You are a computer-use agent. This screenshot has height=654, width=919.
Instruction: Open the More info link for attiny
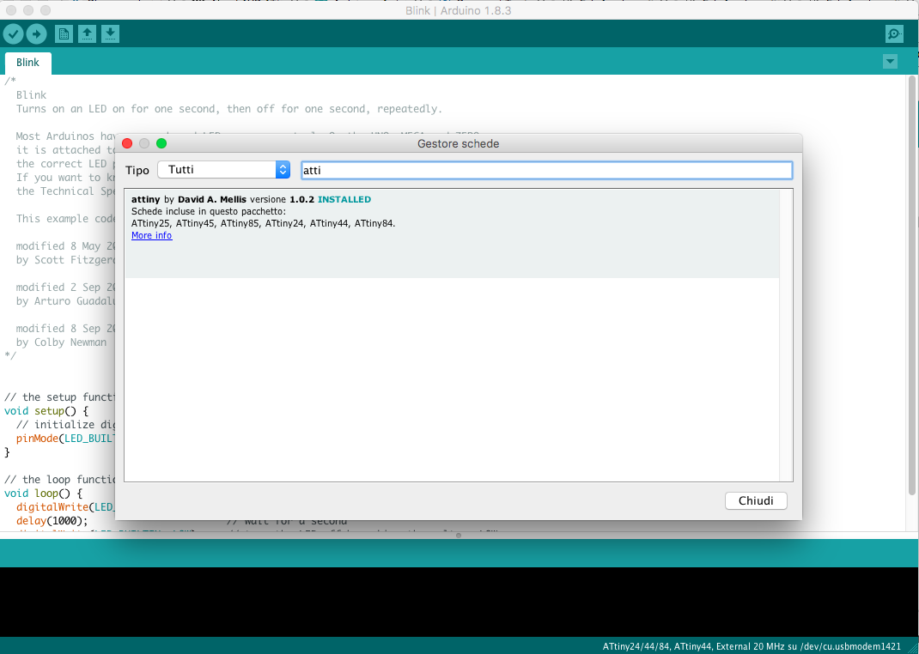pyautogui.click(x=152, y=235)
